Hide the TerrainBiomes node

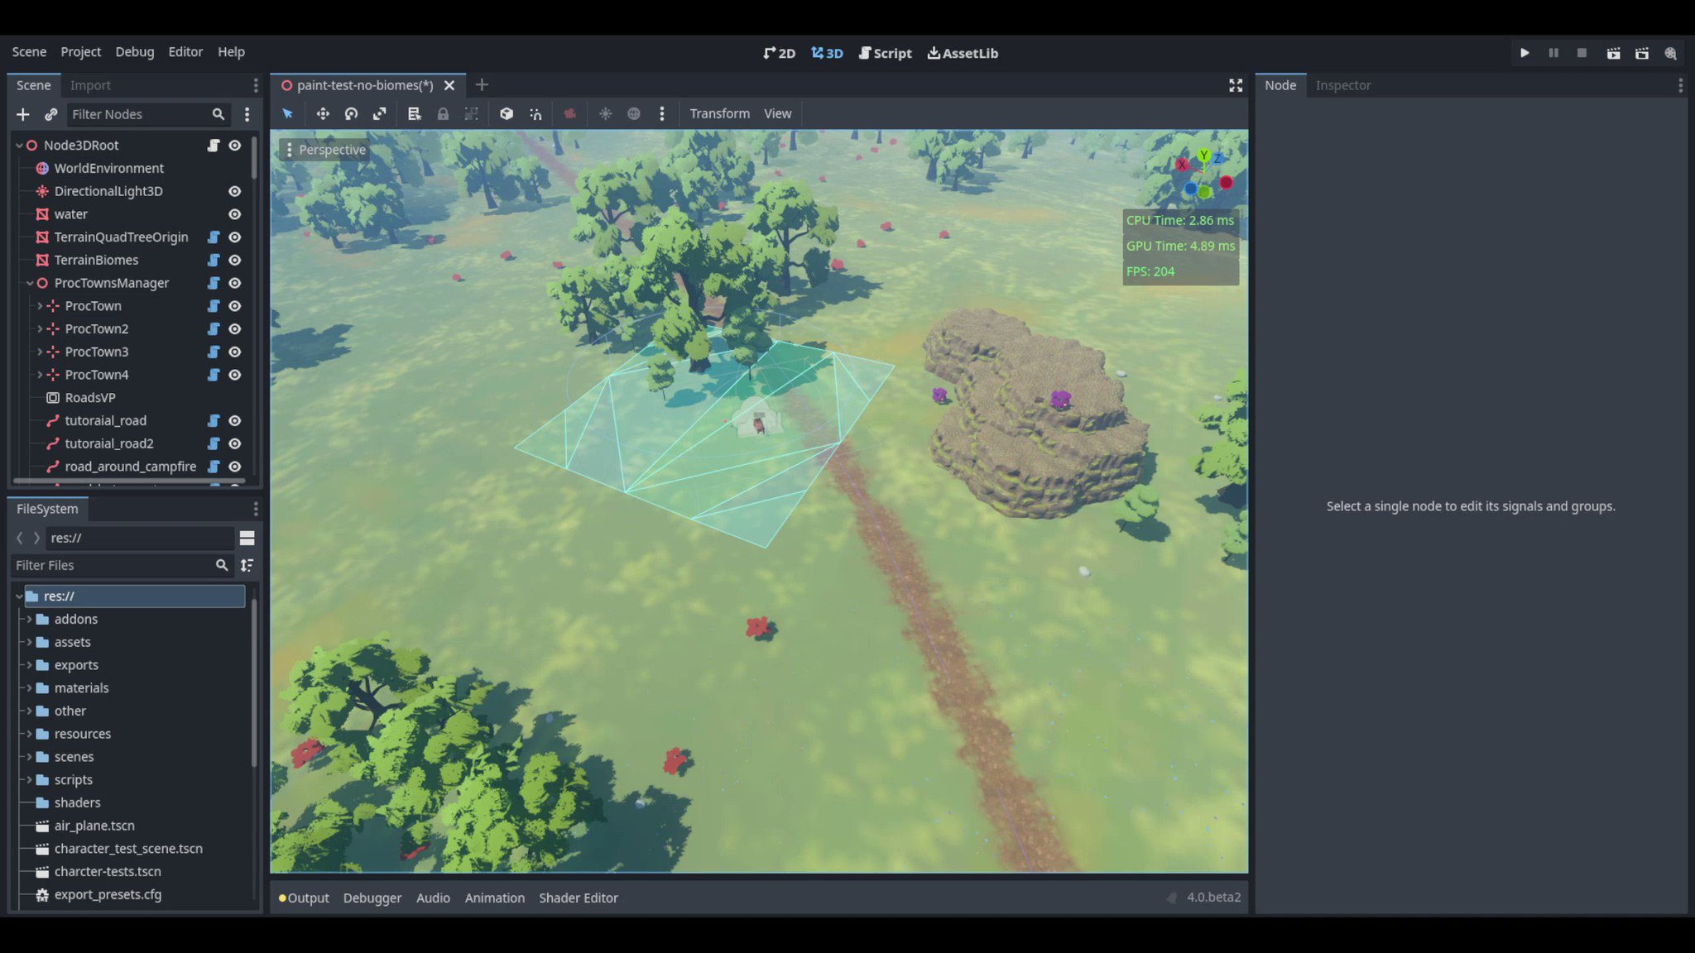pos(235,260)
